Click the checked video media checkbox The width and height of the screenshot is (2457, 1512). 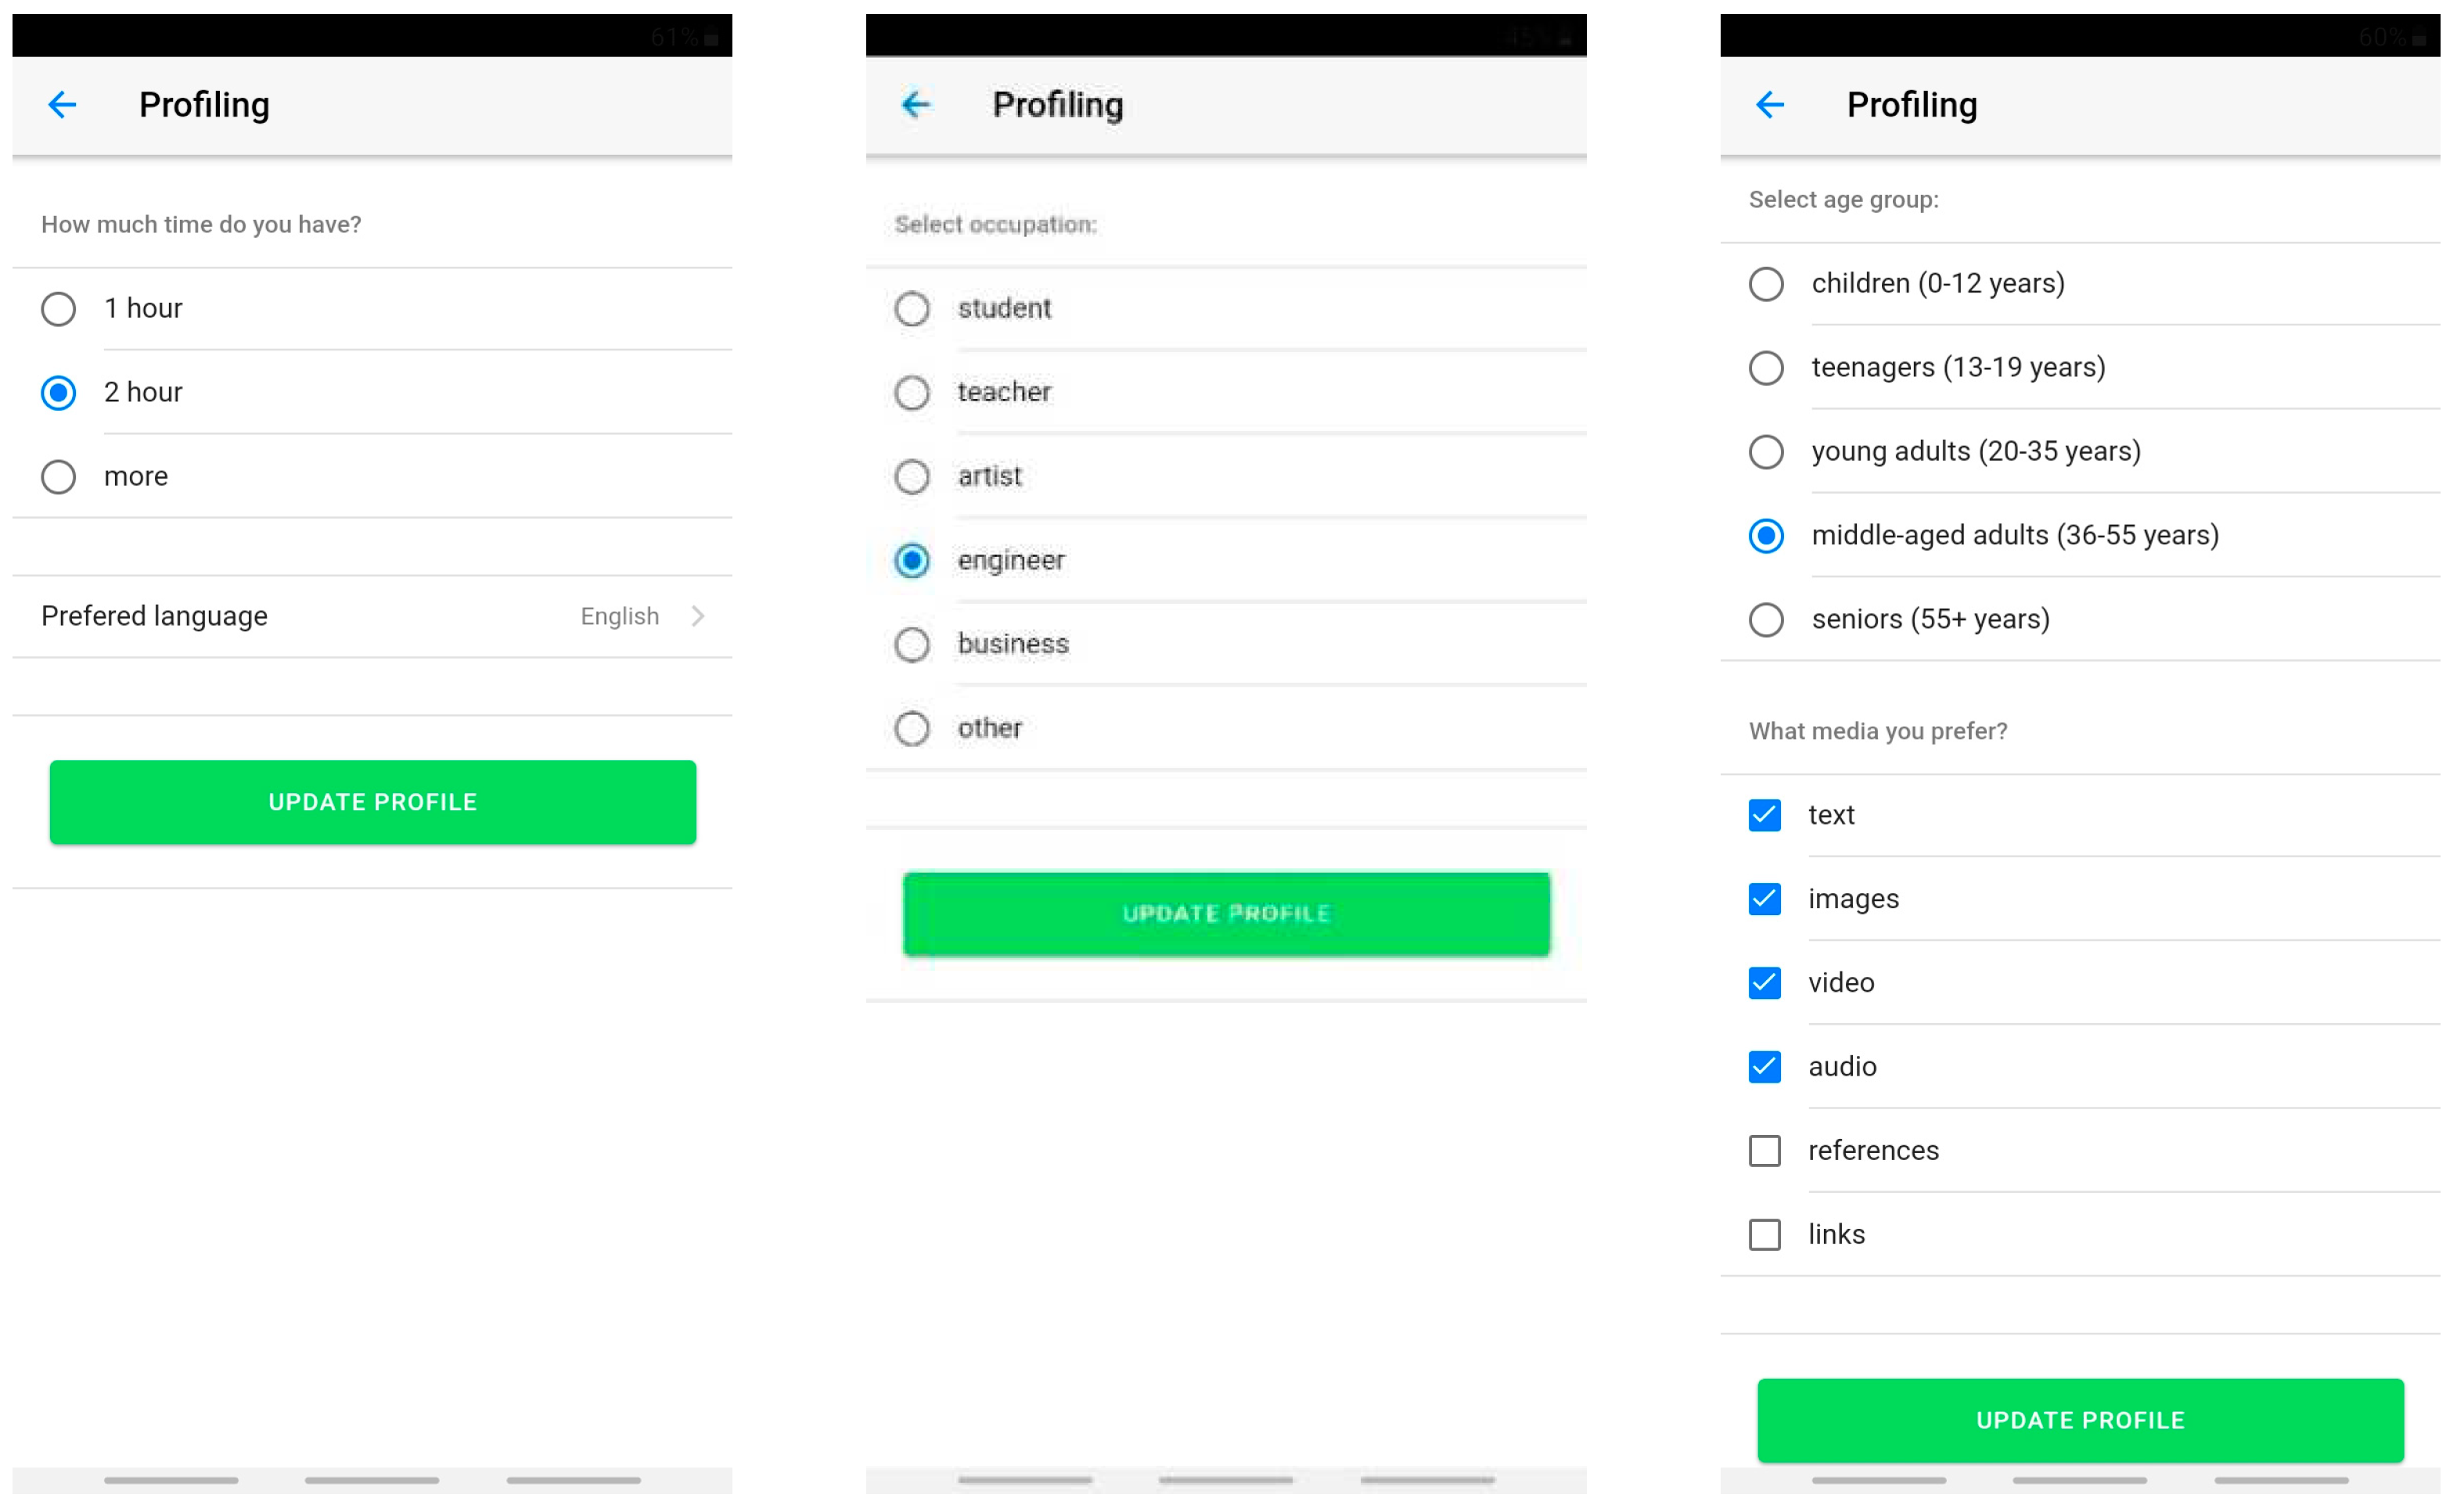[1765, 982]
